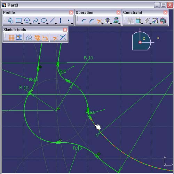Click the Corner fillet tool
174x174 pixels.
point(84,21)
